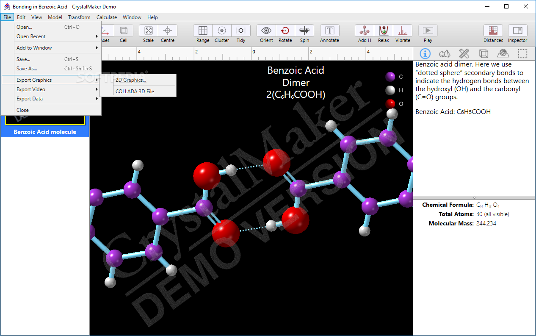
Task: Click the Orient eye icon
Action: [266, 31]
